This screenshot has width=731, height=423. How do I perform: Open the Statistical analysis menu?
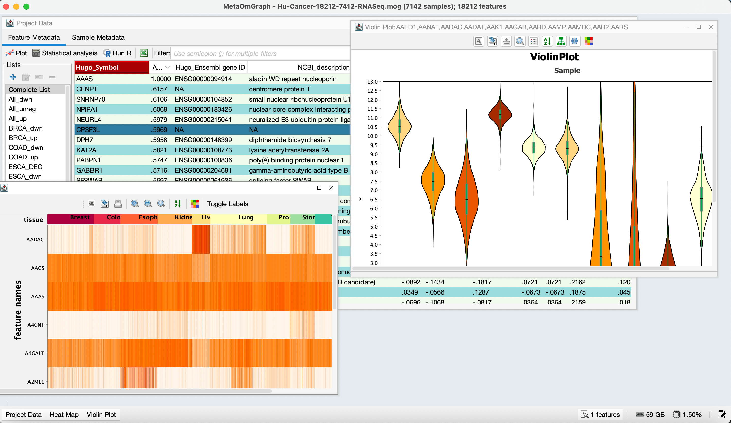pyautogui.click(x=65, y=53)
